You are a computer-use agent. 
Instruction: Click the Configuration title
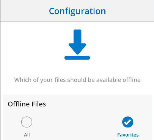tap(77, 11)
